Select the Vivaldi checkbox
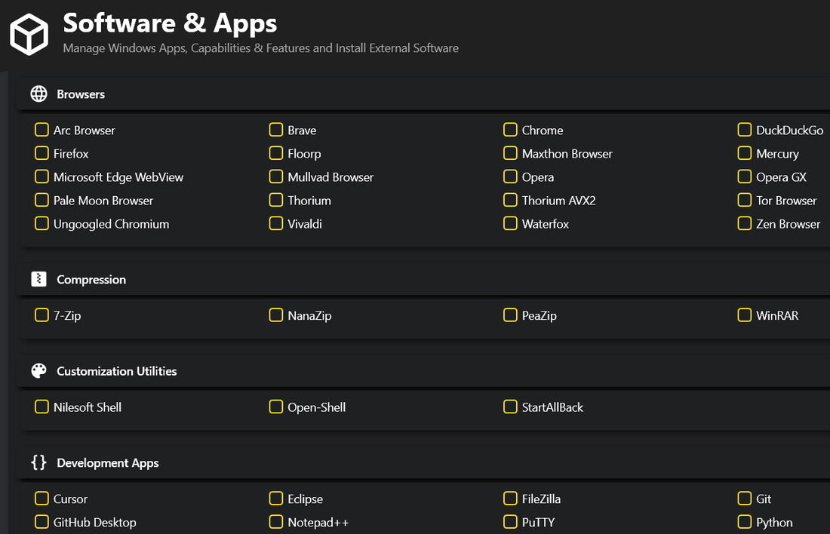Image resolution: width=830 pixels, height=534 pixels. (x=275, y=223)
